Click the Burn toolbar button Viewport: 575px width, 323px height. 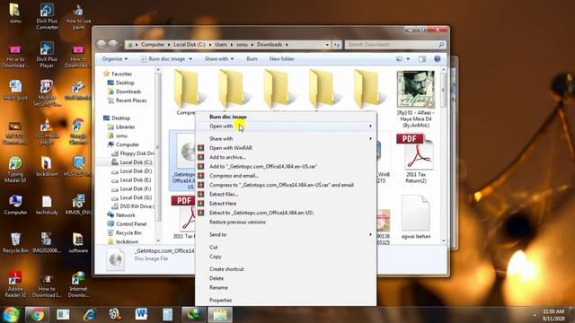click(252, 59)
